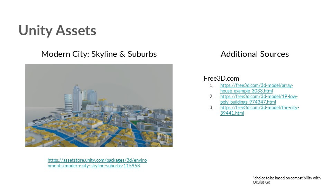Open the free3d 19-low-poly-buildings link

point(259,99)
